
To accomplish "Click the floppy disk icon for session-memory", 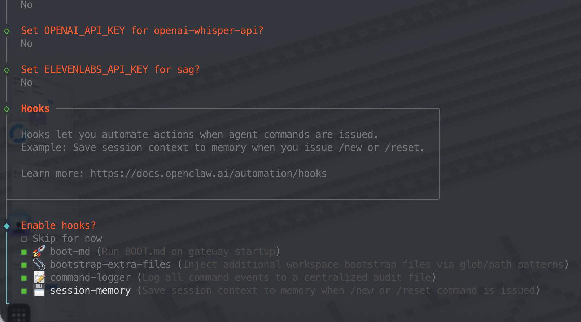I will [39, 290].
